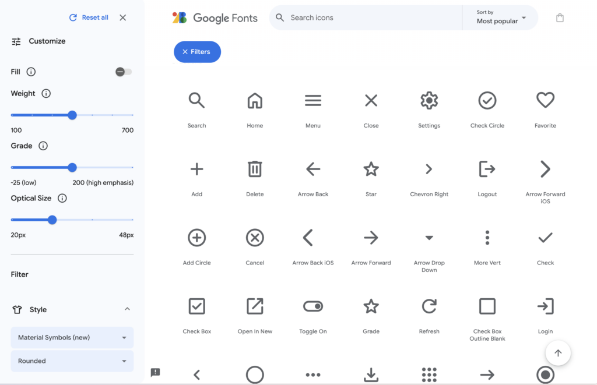Show info about Weight option
The width and height of the screenshot is (597, 385).
(x=46, y=94)
